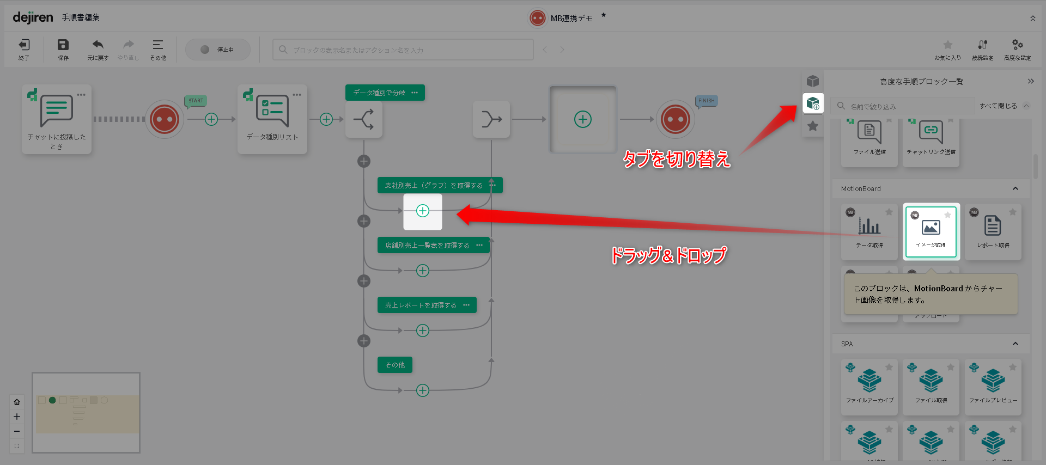The height and width of the screenshot is (465, 1046).
Task: Click the START bot node
Action: click(165, 119)
